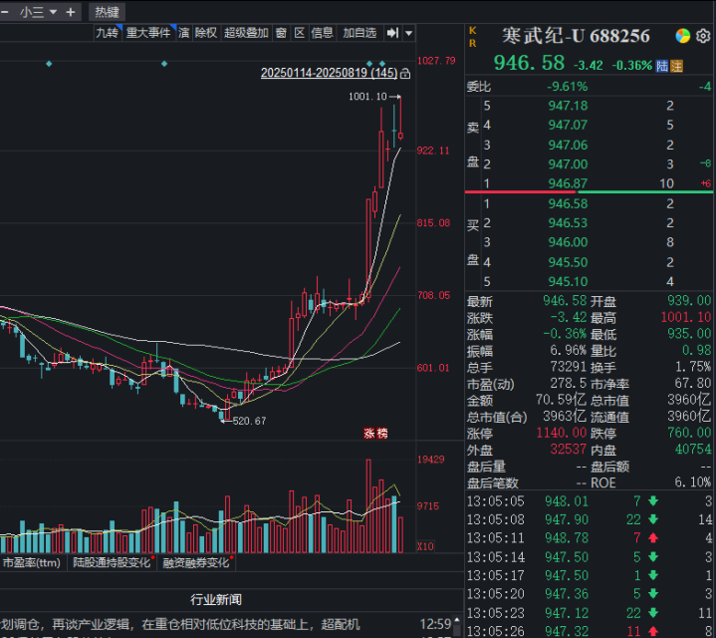Click the 涨停 value 1140.00

[x=562, y=433]
